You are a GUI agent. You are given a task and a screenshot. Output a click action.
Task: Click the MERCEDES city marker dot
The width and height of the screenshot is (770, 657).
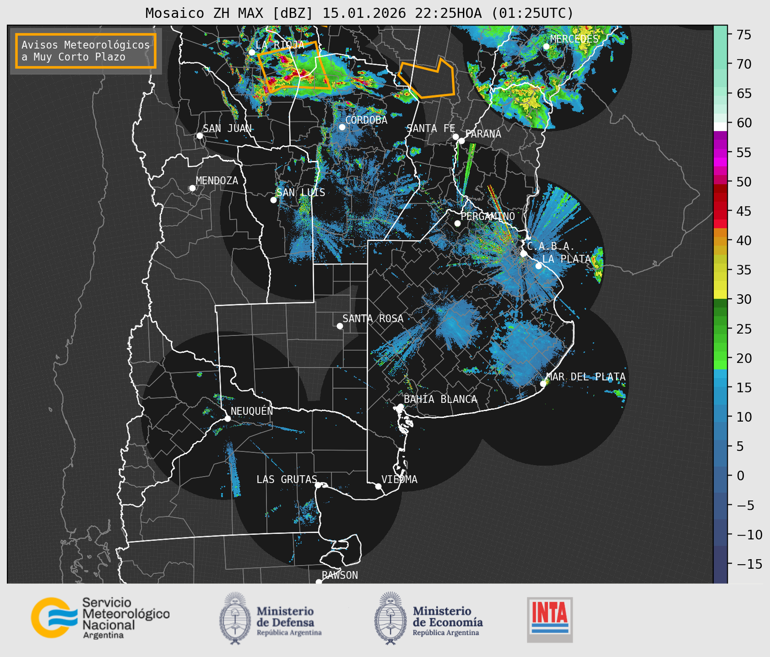tap(546, 47)
